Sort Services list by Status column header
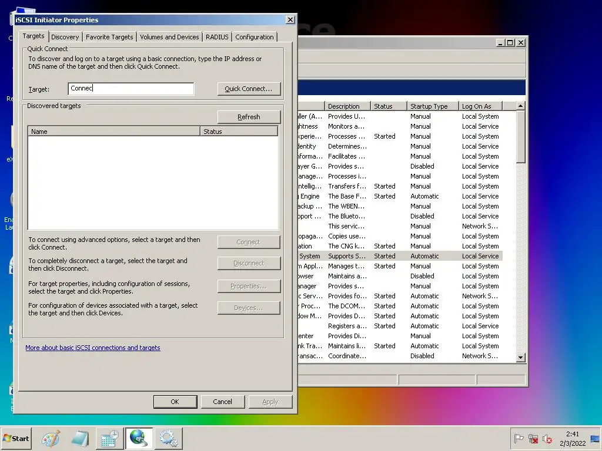Image resolution: width=602 pixels, height=451 pixels. pos(389,106)
